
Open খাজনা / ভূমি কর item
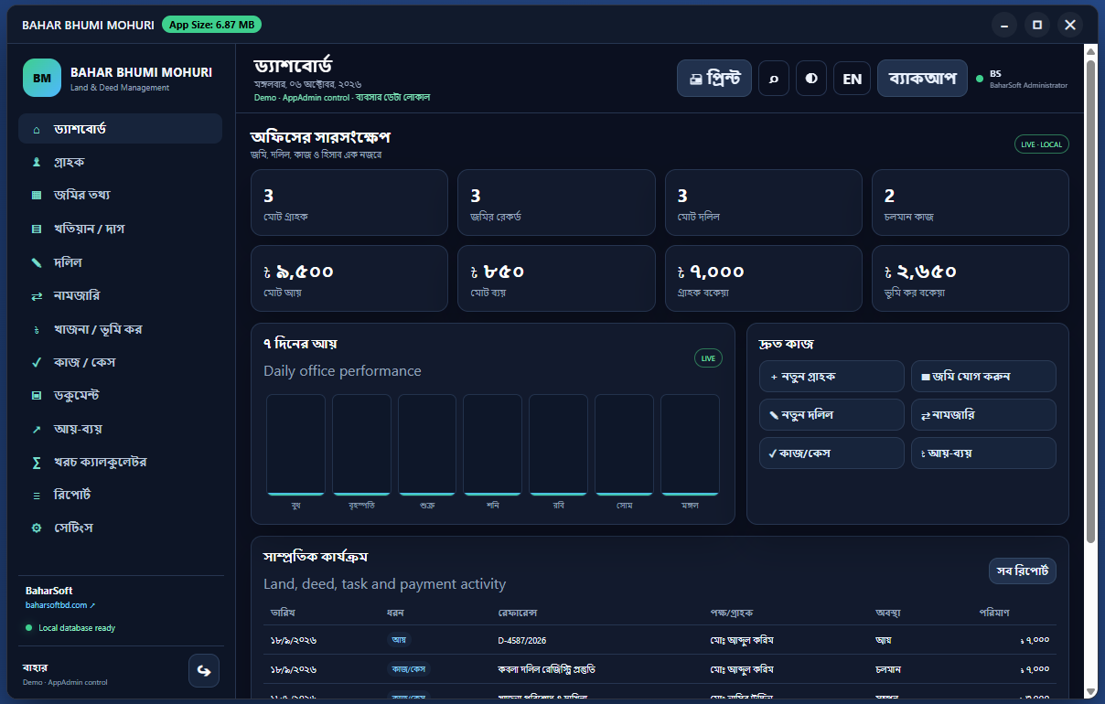[x=120, y=329]
